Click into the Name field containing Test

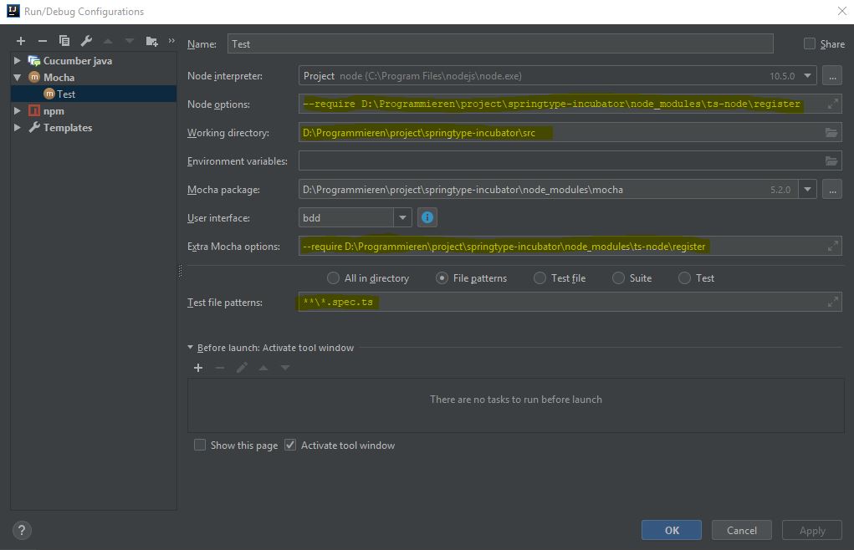pos(500,44)
